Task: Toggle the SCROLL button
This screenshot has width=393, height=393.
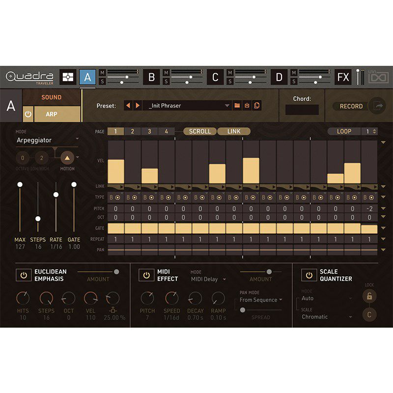Action: click(x=200, y=131)
